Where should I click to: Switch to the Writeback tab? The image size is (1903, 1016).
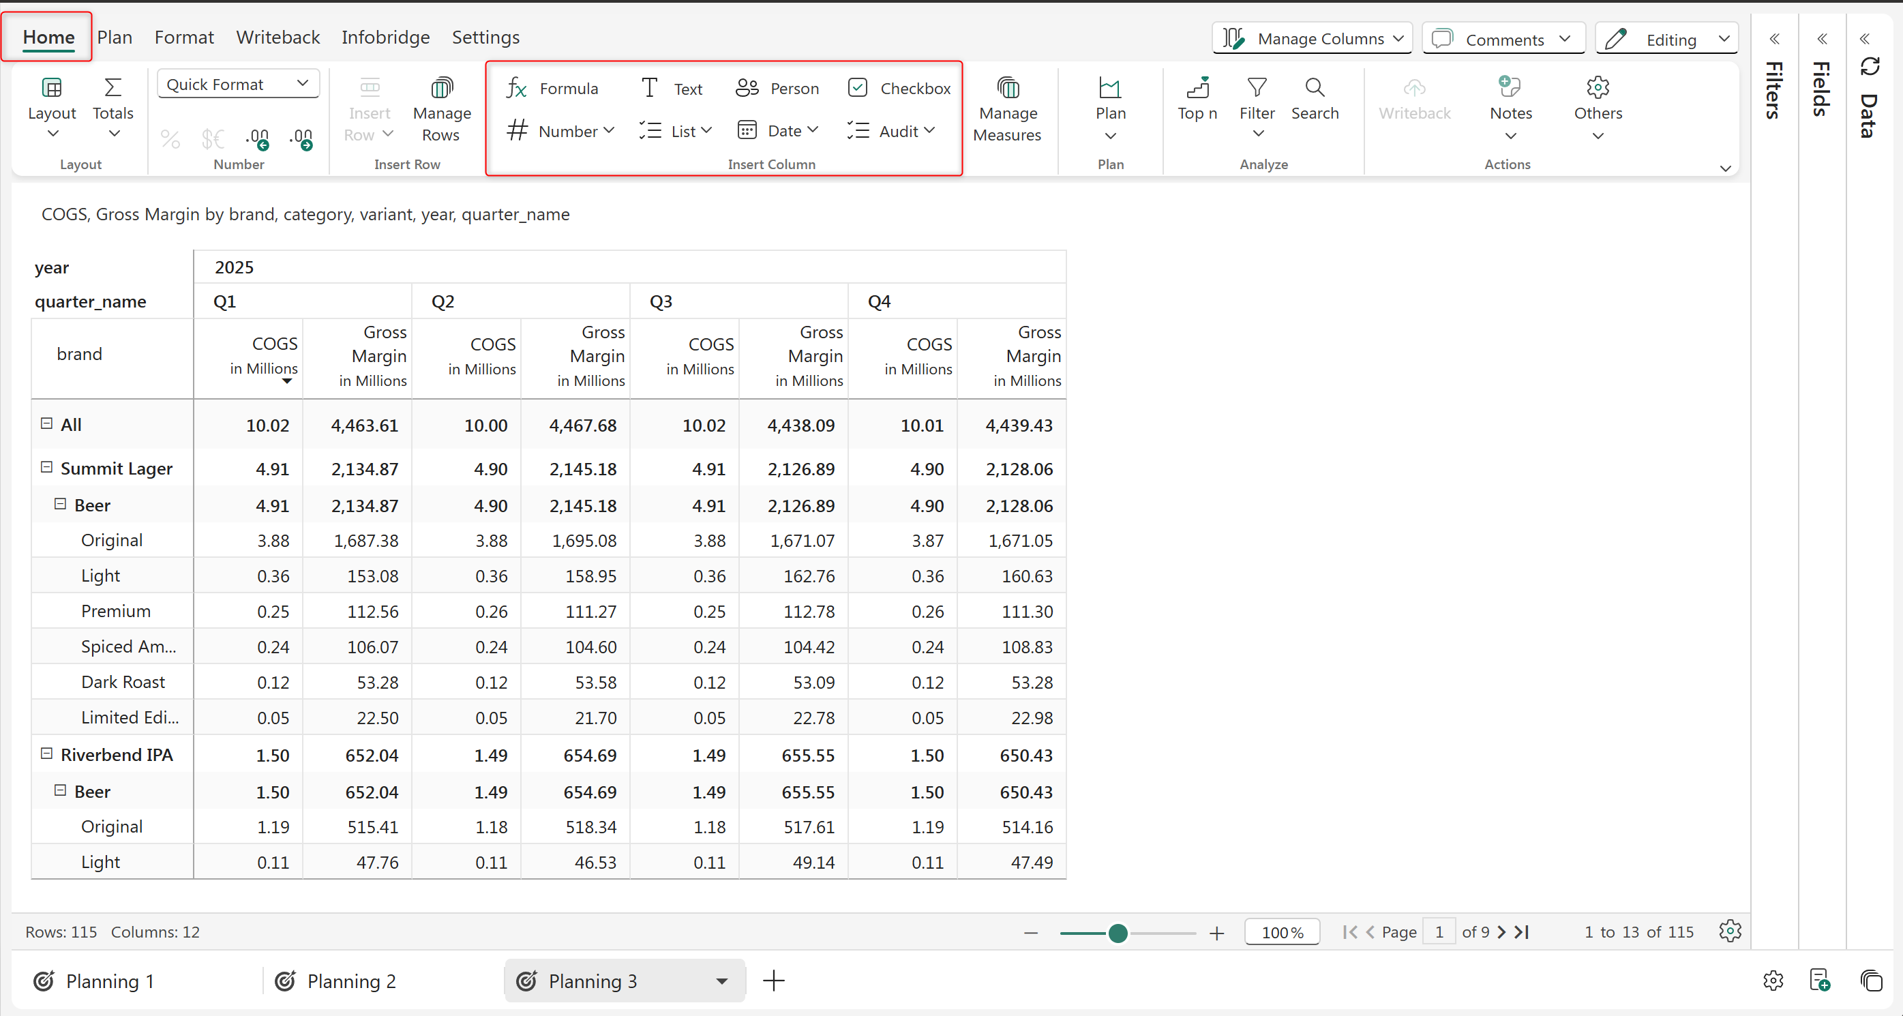[x=278, y=37]
